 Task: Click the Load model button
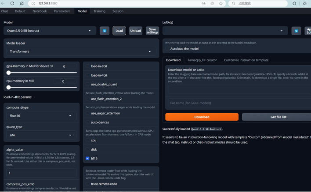(x=119, y=31)
